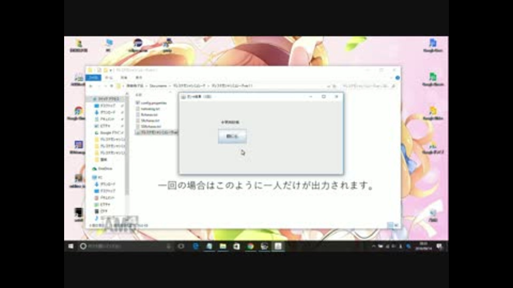Open the Windows Start menu

(x=71, y=246)
